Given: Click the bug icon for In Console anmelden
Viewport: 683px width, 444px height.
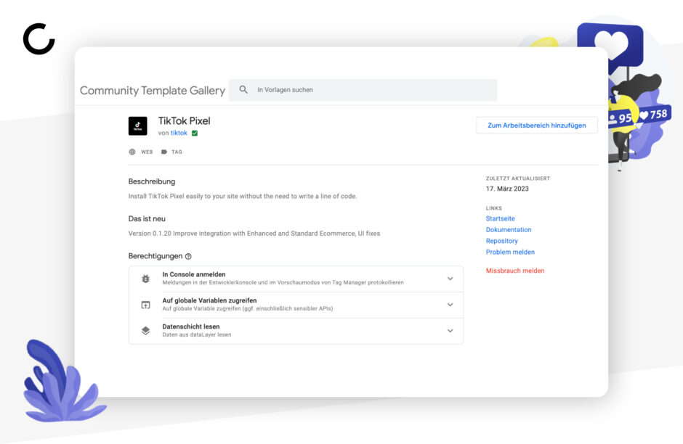Looking at the screenshot, I should pos(146,279).
